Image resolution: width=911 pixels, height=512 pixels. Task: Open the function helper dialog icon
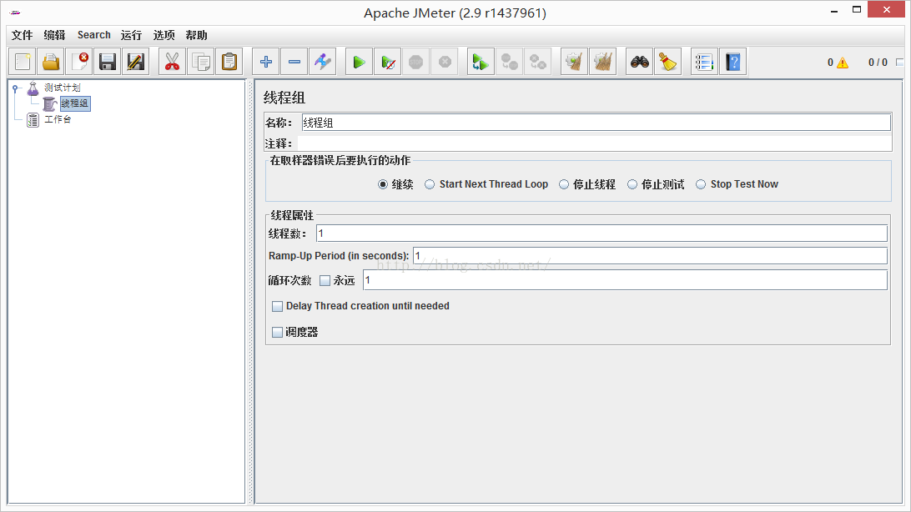[x=705, y=62]
